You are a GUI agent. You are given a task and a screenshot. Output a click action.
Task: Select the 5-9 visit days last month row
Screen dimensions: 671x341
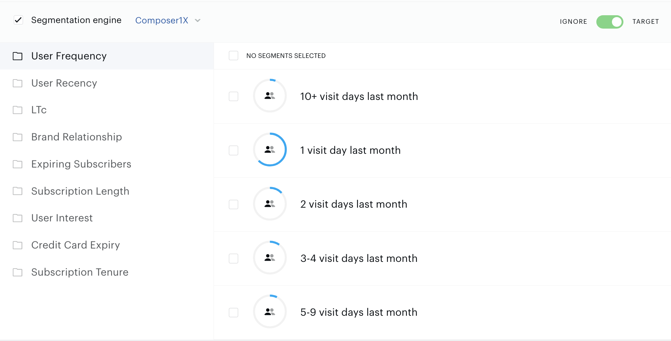443,312
